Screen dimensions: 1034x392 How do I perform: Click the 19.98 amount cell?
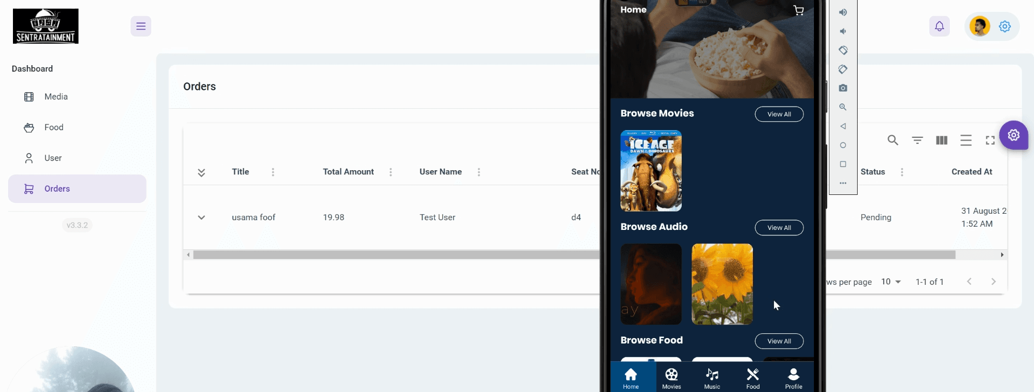pos(333,218)
